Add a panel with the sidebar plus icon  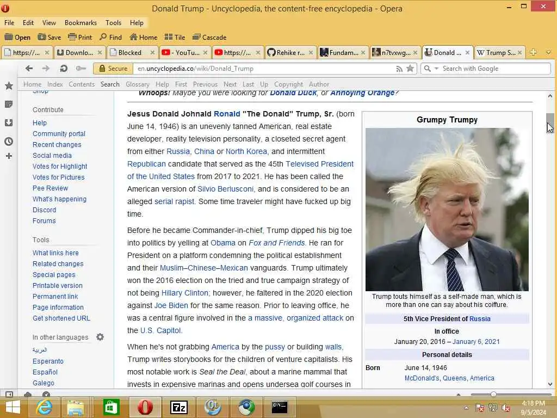(9, 156)
